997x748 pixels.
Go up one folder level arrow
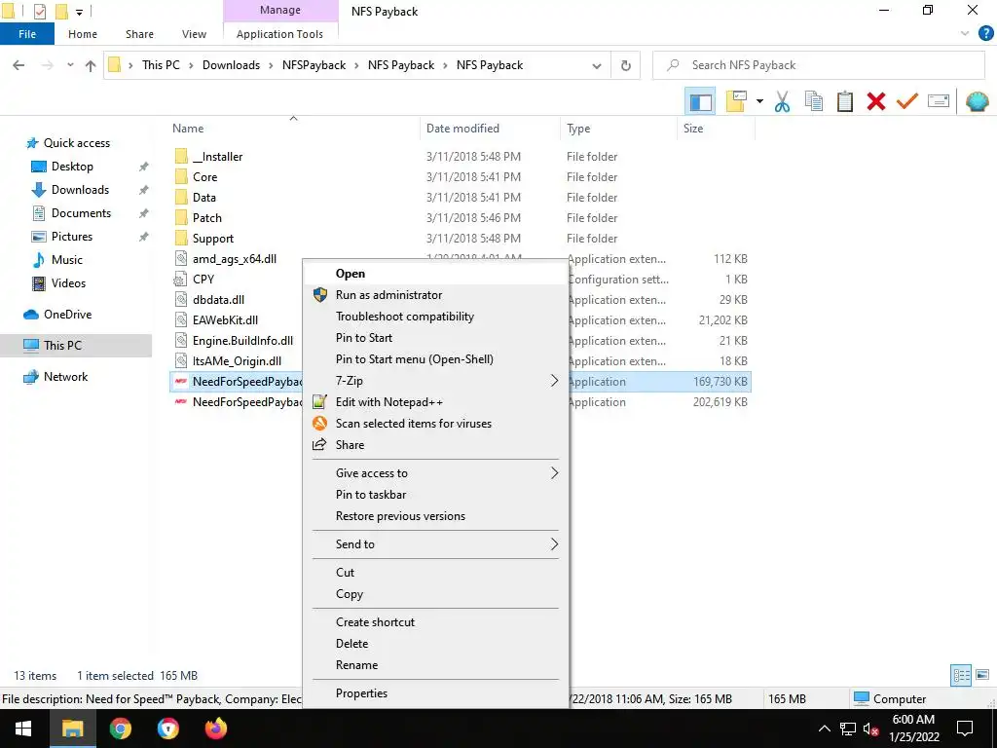[x=91, y=65]
